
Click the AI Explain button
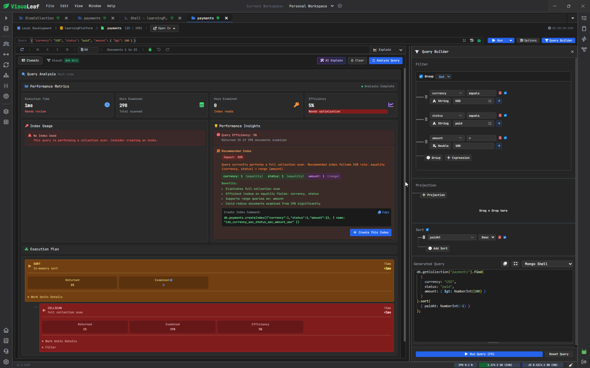(331, 61)
